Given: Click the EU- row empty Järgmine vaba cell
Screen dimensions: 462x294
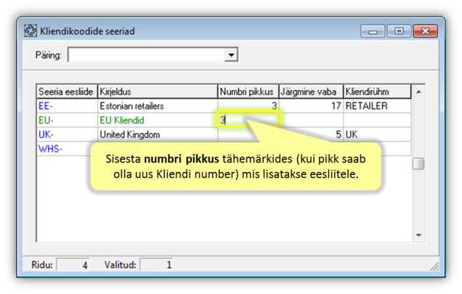Looking at the screenshot, I should (311, 121).
